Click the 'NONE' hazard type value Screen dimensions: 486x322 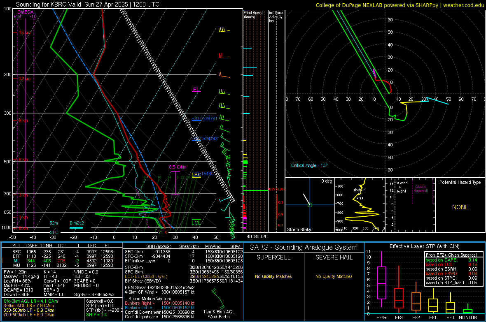pos(460,207)
